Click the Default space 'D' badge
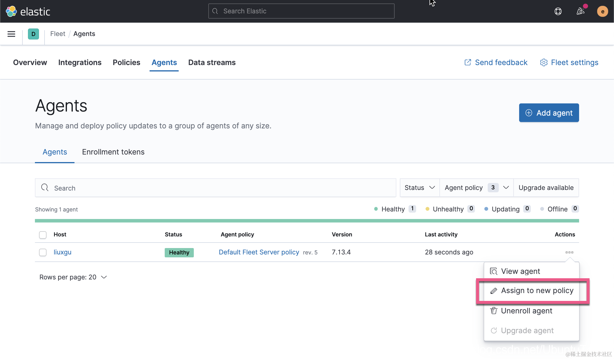The image size is (614, 359). click(33, 34)
